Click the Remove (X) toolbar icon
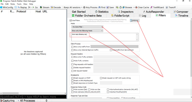 click(x=30, y=7)
